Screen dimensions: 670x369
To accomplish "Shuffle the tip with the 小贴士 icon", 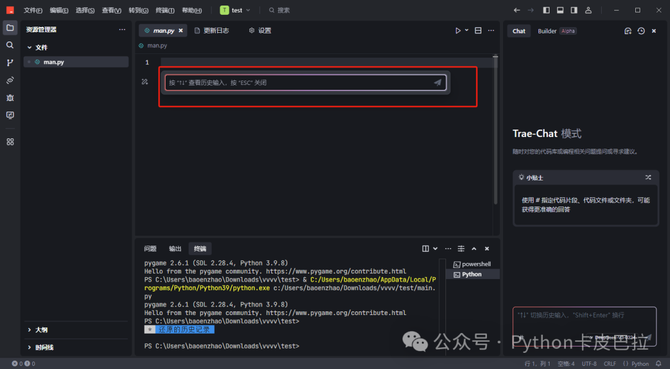I will [x=648, y=177].
